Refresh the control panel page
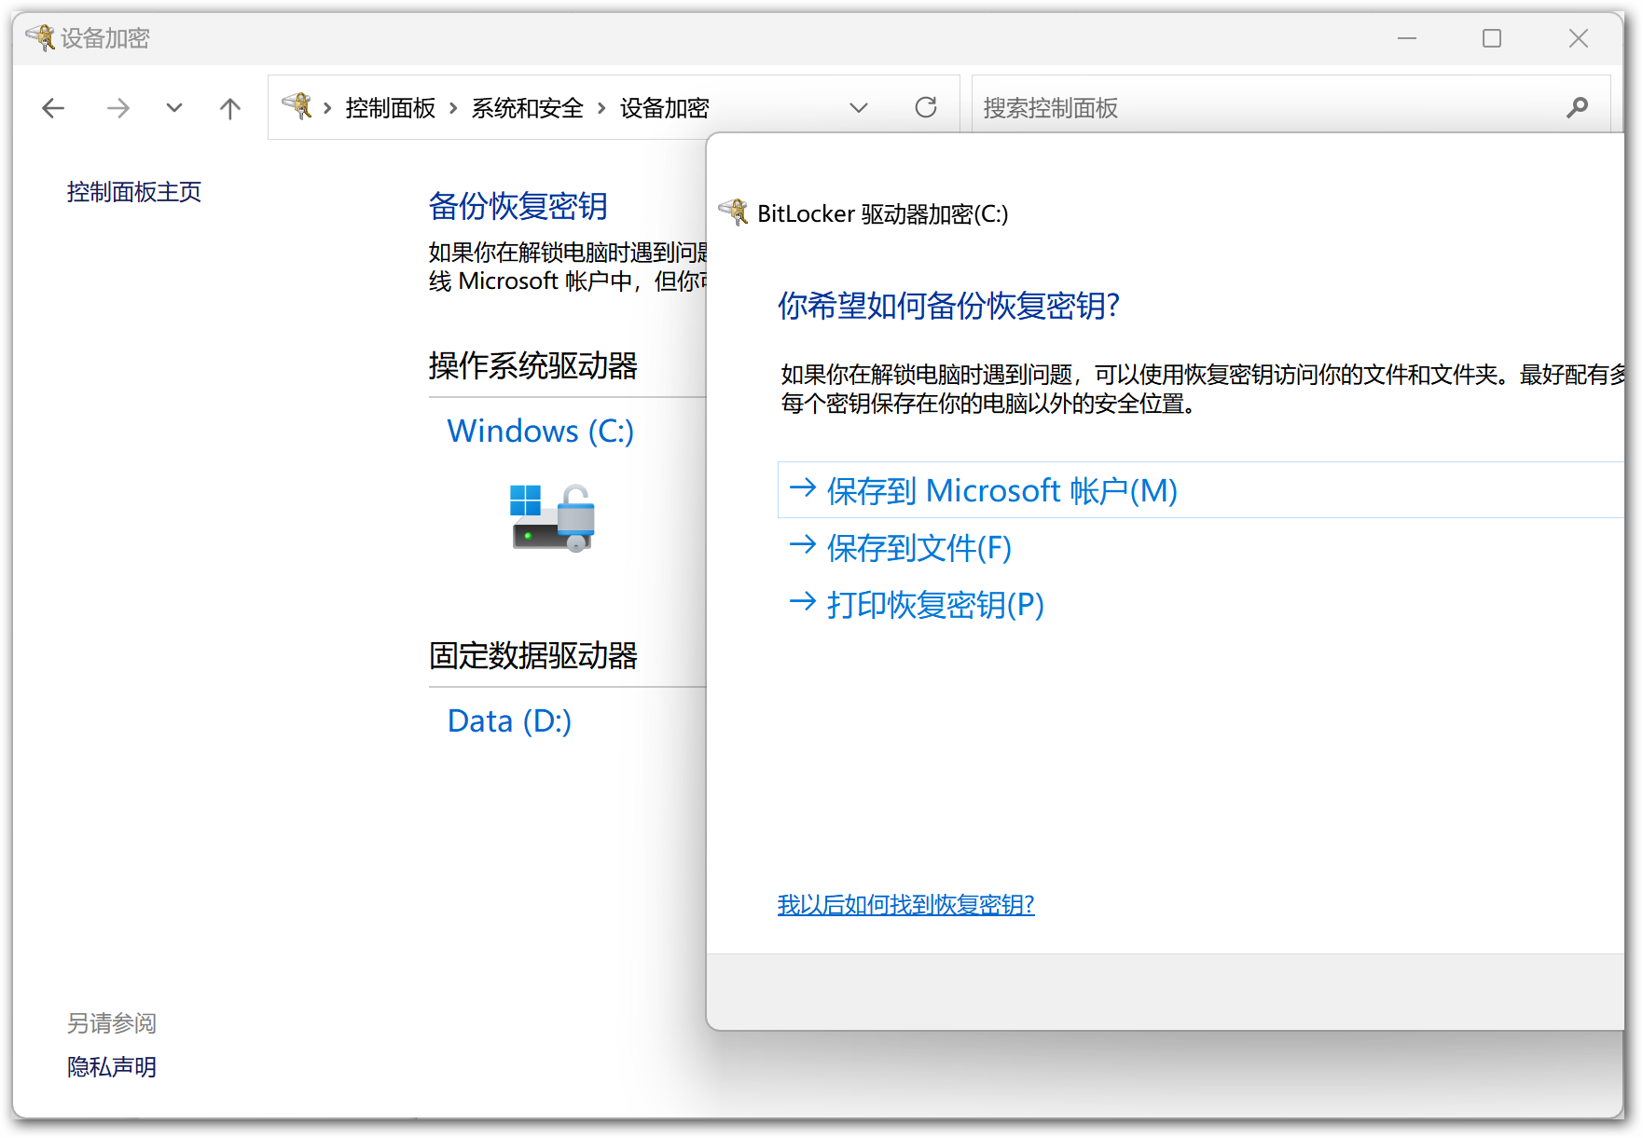1643x1138 pixels. 926,107
